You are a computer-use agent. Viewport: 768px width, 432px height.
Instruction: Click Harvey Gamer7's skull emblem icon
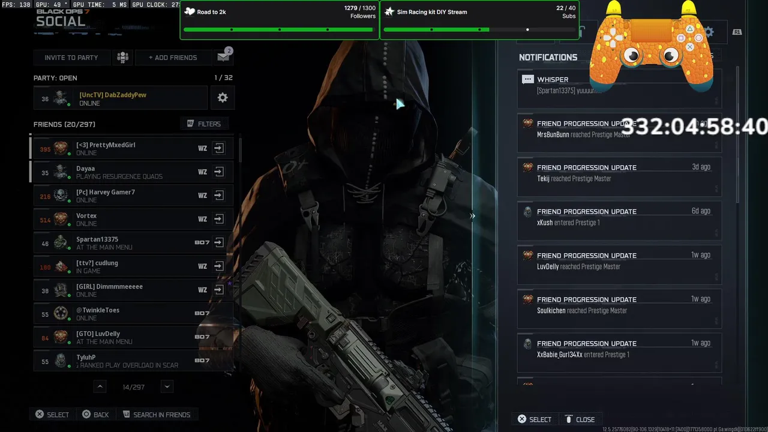61,196
